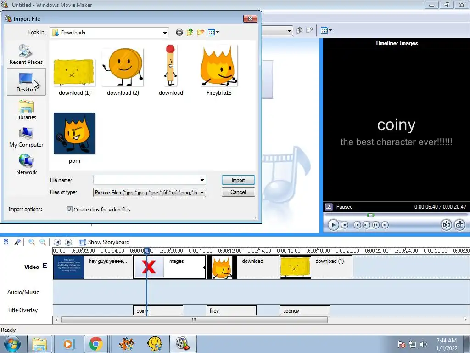Launch Google Chrome from taskbar
The image size is (470, 353).
pyautogui.click(x=96, y=344)
